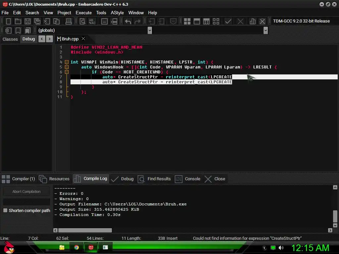Click the Compile and Run toolbar icon
The height and width of the screenshot is (254, 339).
click(x=206, y=21)
